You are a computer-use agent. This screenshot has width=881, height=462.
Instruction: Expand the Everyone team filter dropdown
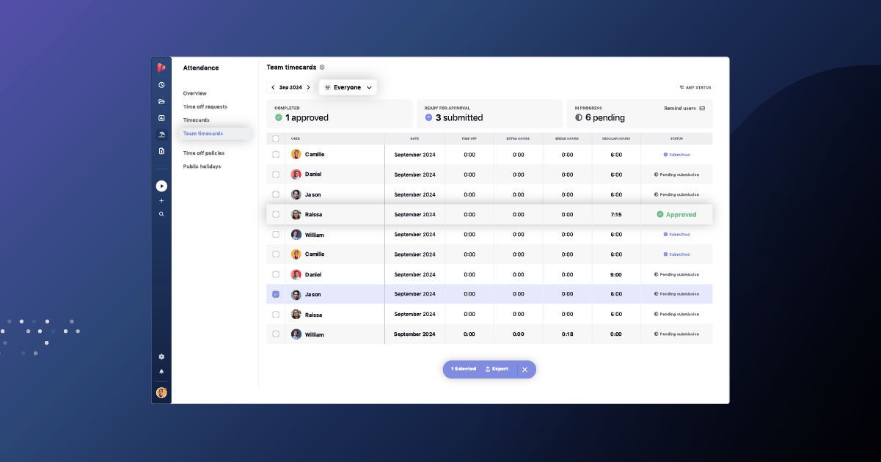tap(348, 87)
